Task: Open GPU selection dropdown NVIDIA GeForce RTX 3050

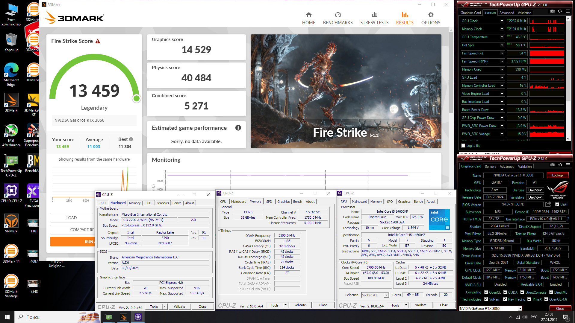Action: tap(491, 308)
